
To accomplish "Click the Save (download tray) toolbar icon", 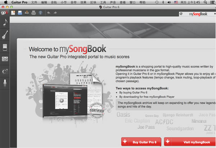I will [27, 13].
